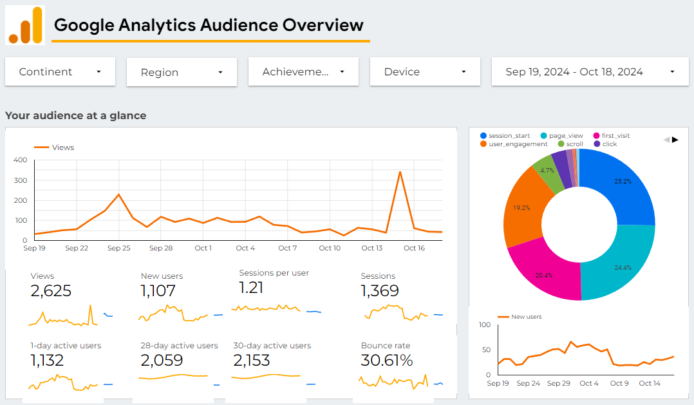Image resolution: width=694 pixels, height=405 pixels.
Task: Click the sparkline under Bounce rate 30.61%
Action: pos(393,381)
